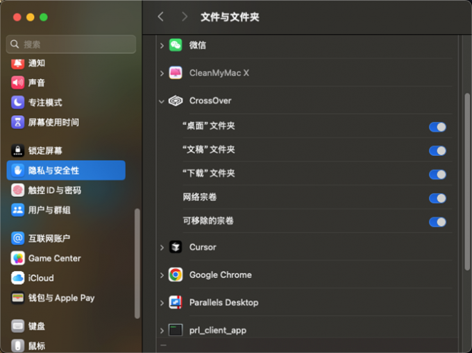Image resolution: width=472 pixels, height=353 pixels.
Task: Toggle CrossOver "桌面" 文件夹 access
Action: tap(437, 127)
